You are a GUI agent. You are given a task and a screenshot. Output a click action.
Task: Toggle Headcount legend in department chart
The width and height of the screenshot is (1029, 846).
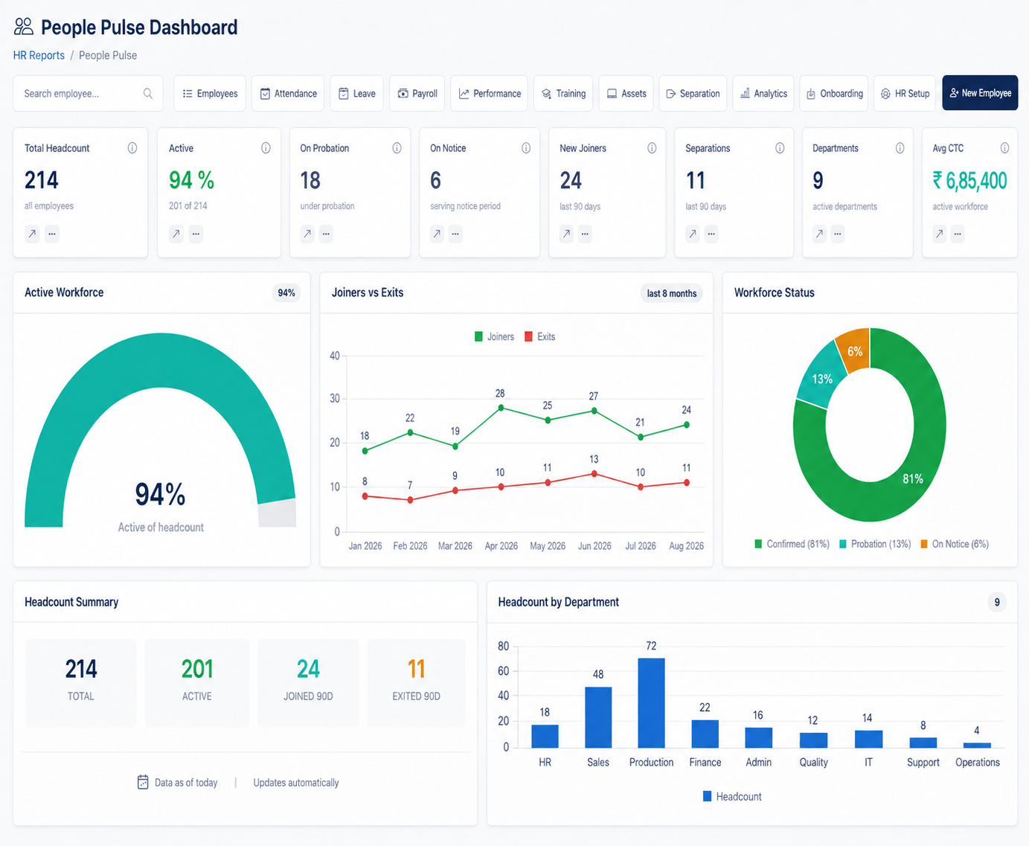click(732, 796)
